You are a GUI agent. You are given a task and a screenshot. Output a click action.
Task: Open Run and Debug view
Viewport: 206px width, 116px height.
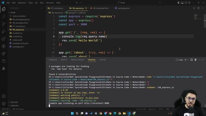pos(4,31)
